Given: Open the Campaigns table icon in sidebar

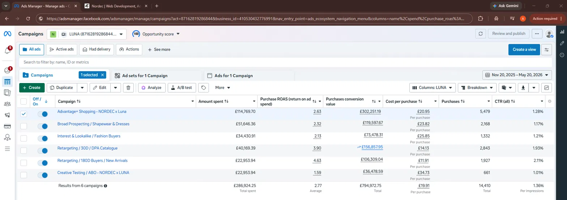Looking at the screenshot, I should pos(7,82).
